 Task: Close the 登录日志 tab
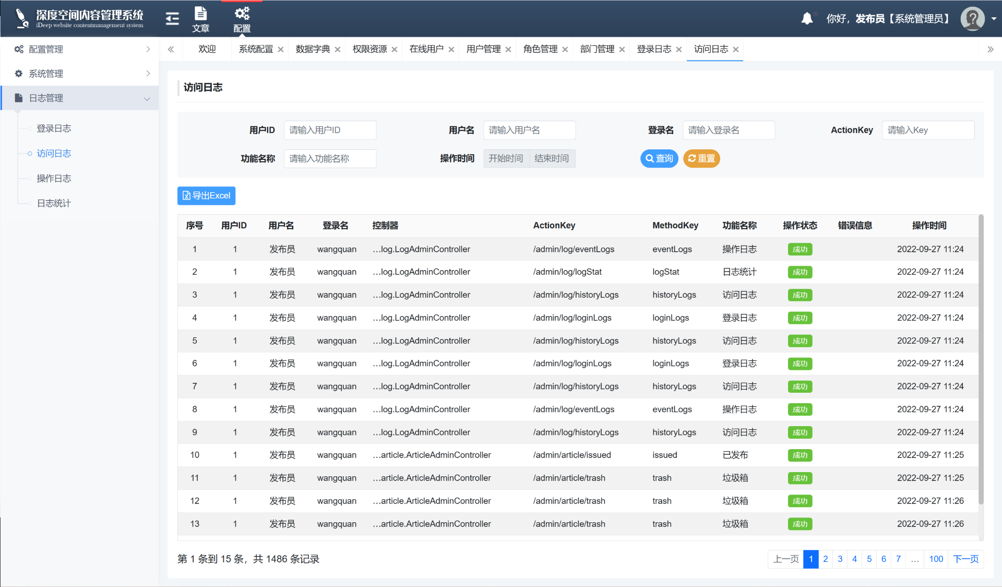679,50
